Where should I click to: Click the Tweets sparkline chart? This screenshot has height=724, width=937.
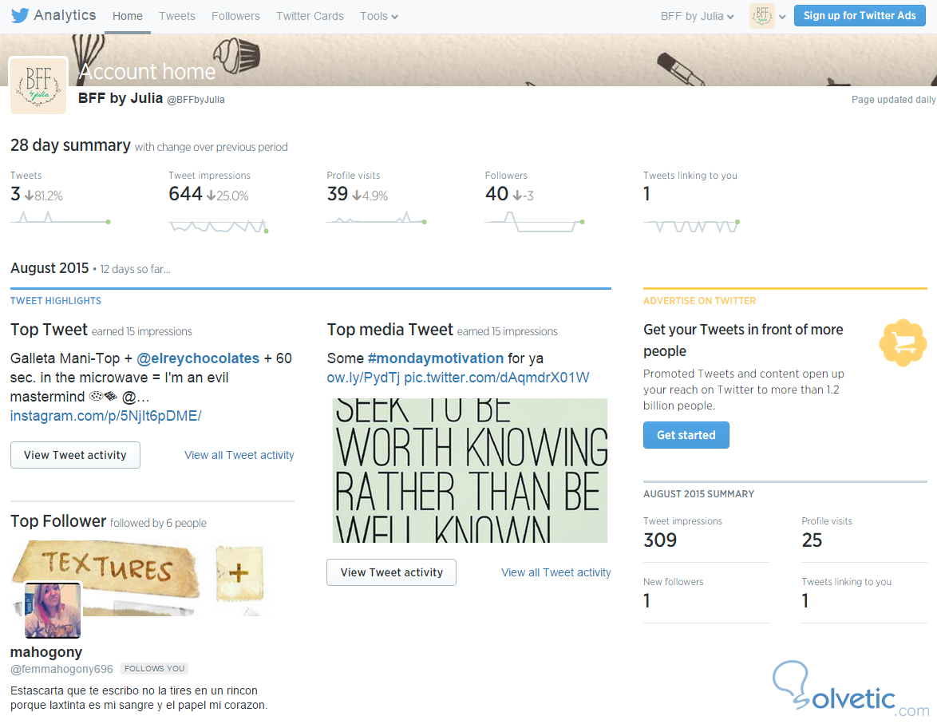(61, 218)
